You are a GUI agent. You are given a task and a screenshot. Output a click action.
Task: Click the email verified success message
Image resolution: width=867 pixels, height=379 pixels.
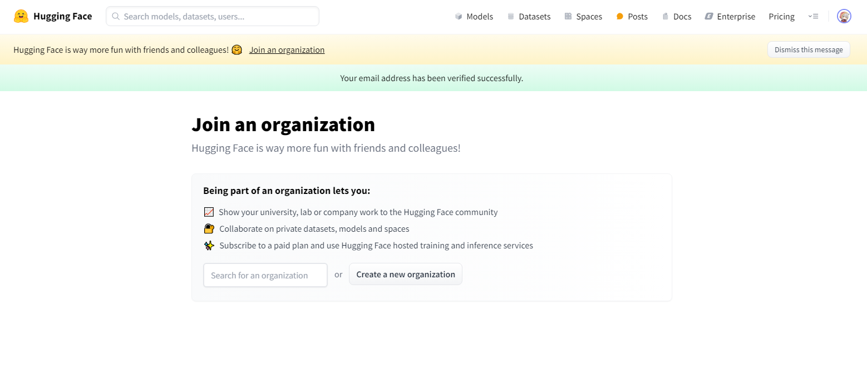click(432, 78)
